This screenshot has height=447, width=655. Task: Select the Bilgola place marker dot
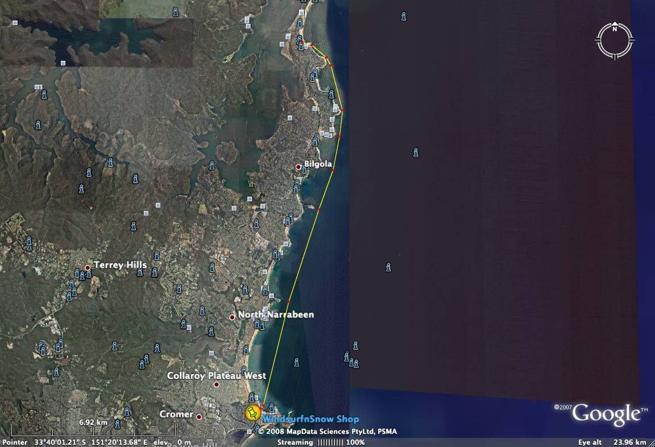(299, 167)
